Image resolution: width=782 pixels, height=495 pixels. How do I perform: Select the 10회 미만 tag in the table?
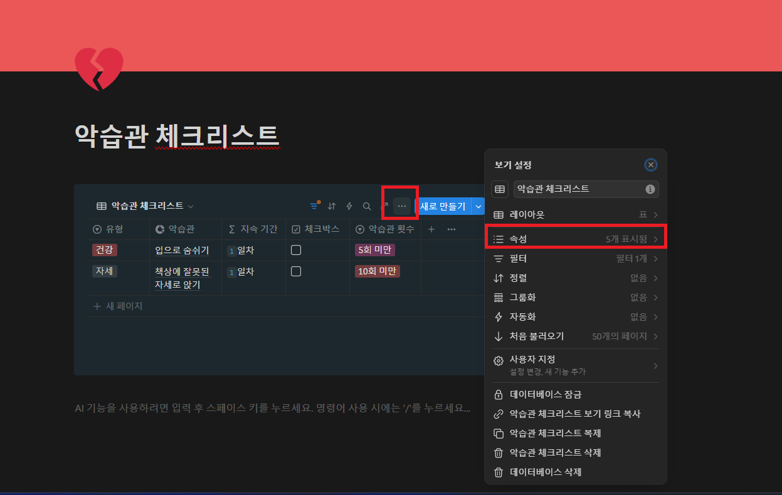click(x=377, y=271)
